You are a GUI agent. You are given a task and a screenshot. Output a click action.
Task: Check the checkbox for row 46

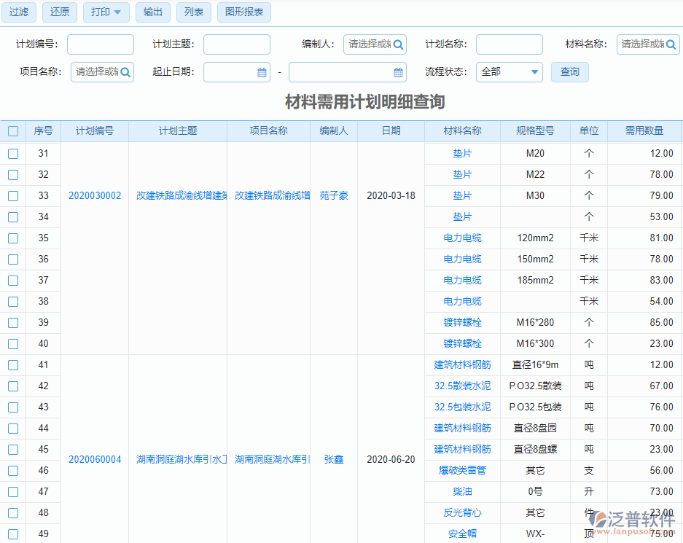click(x=12, y=470)
